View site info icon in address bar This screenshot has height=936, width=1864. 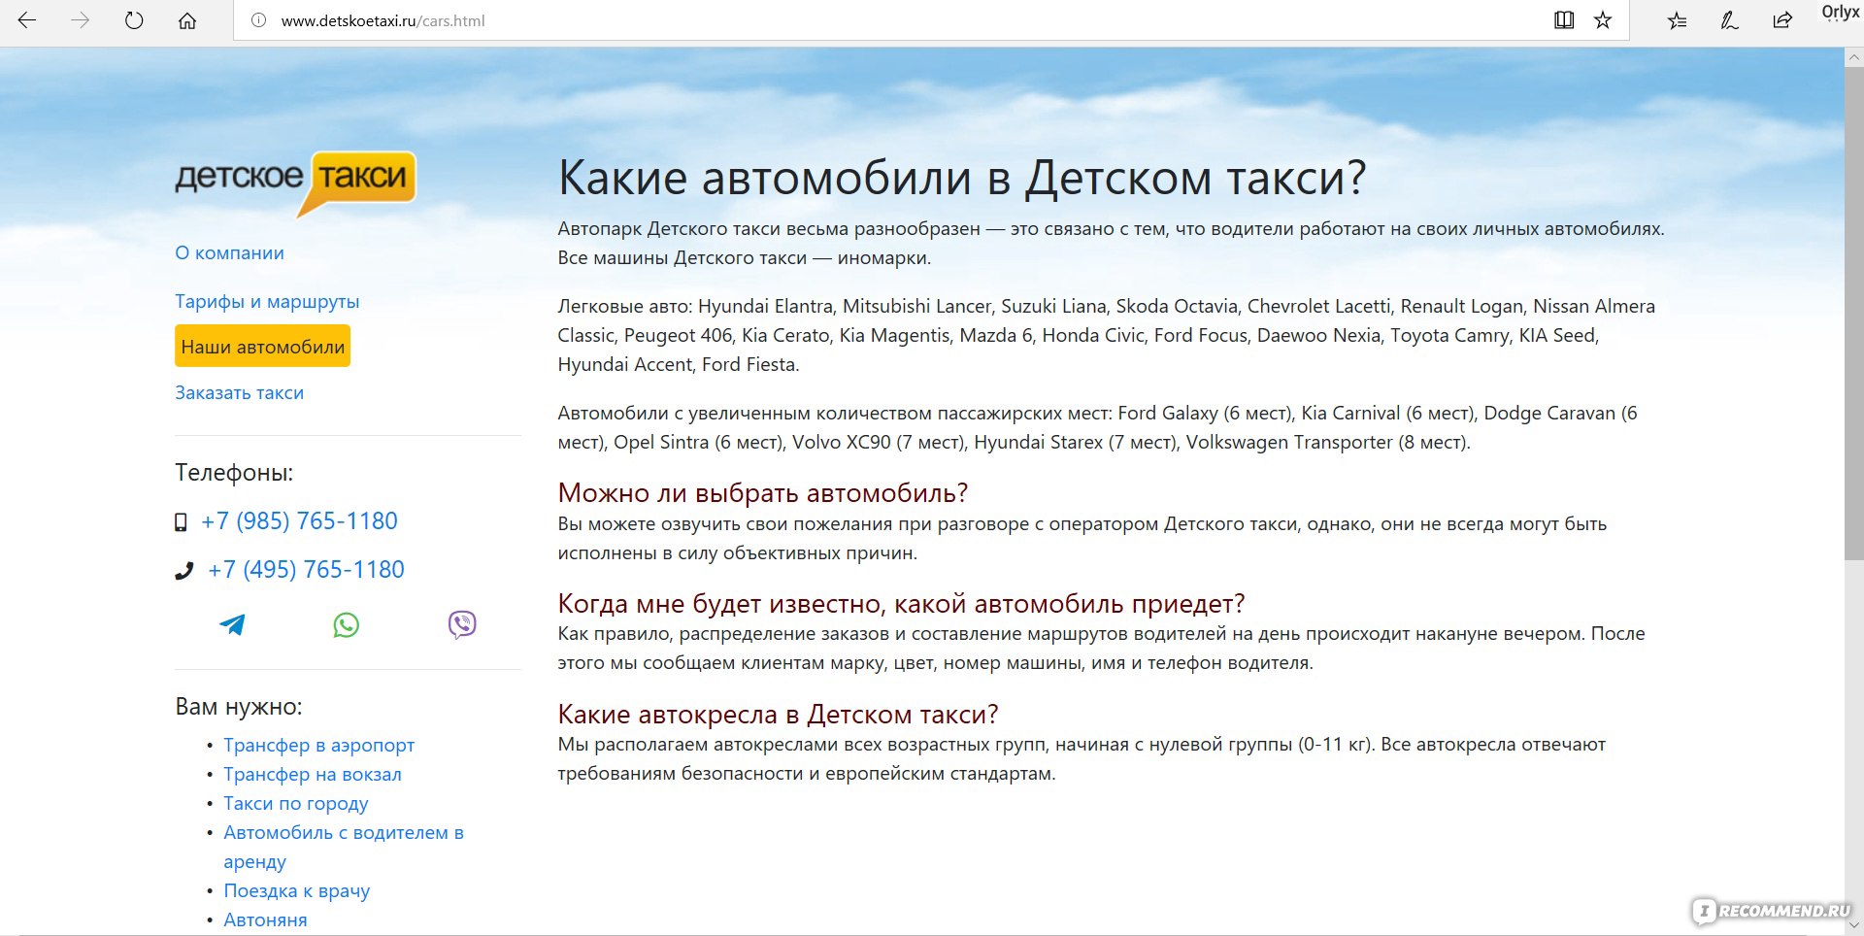pyautogui.click(x=258, y=20)
